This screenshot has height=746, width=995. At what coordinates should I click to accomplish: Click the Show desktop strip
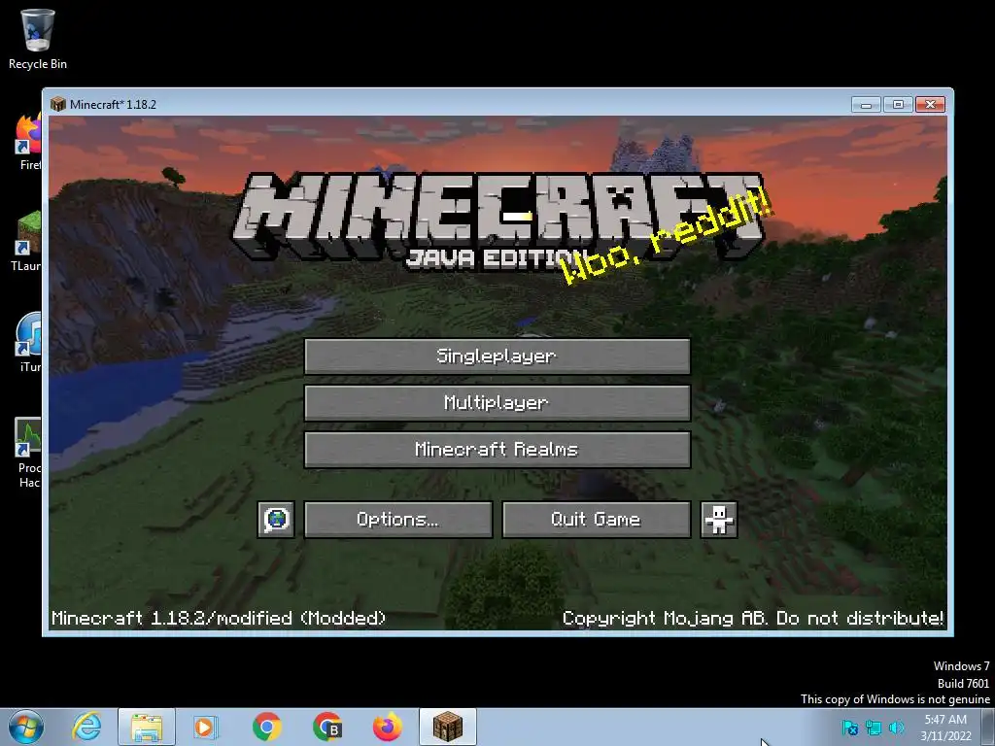pos(989,728)
